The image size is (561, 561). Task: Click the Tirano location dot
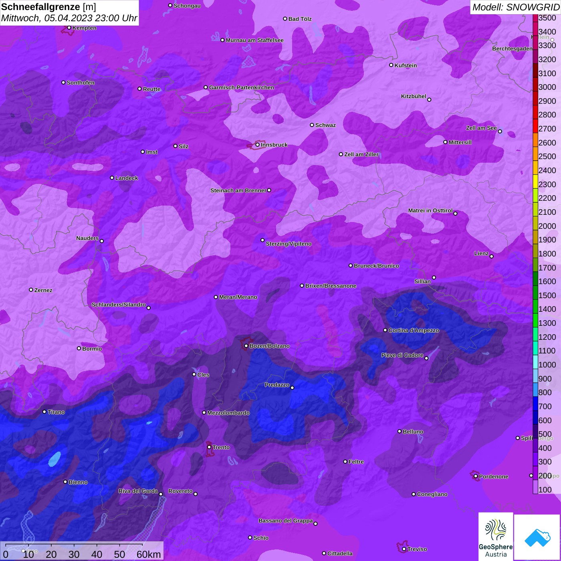[44, 412]
